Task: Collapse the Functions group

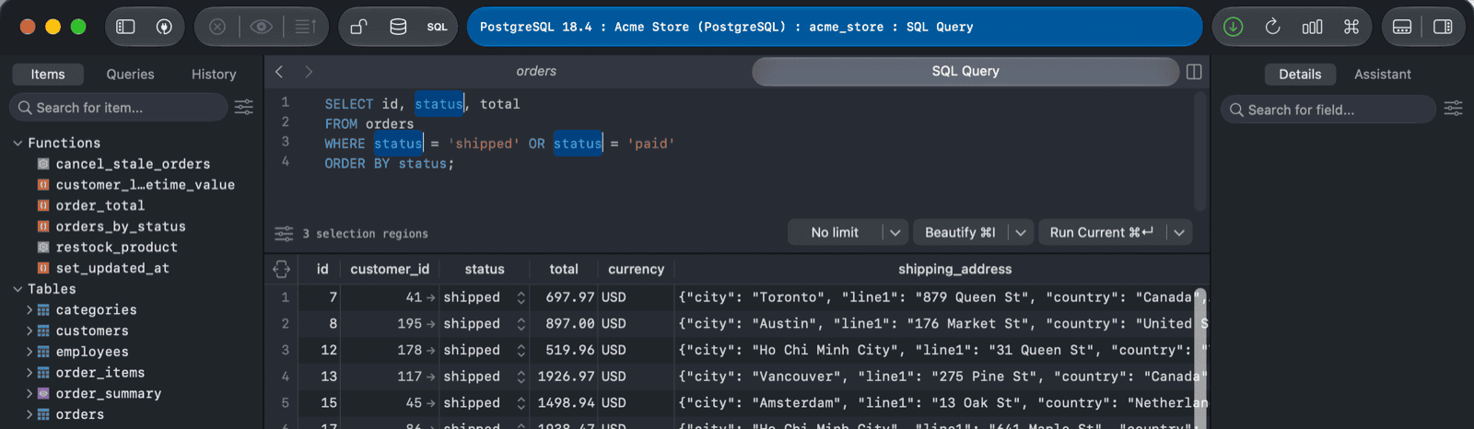Action: 18,143
